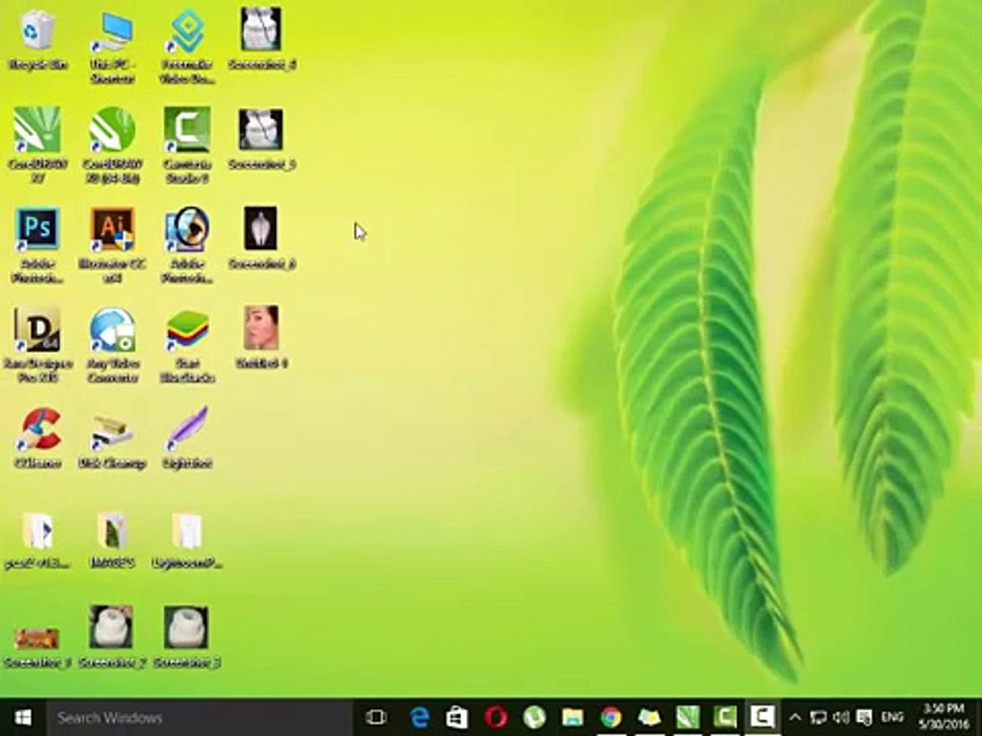This screenshot has width=982, height=736.
Task: Launch Microsoft Edge from the taskbar
Action: point(419,717)
